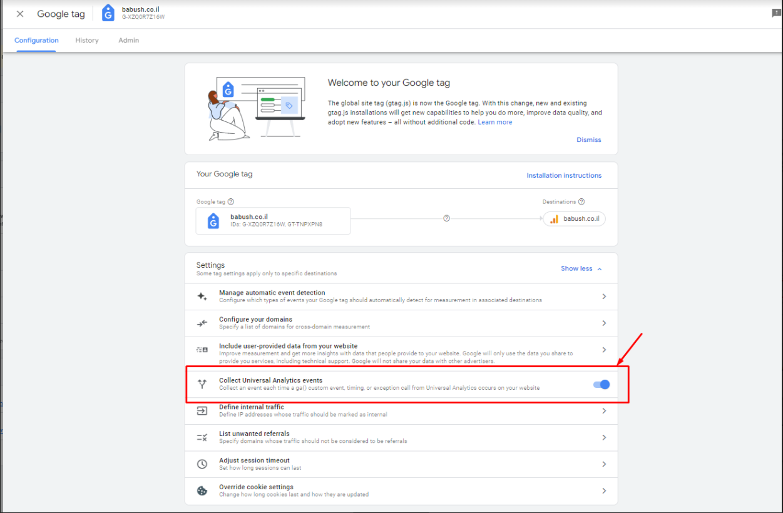
Task: Collapse settings with Show less
Action: click(581, 268)
